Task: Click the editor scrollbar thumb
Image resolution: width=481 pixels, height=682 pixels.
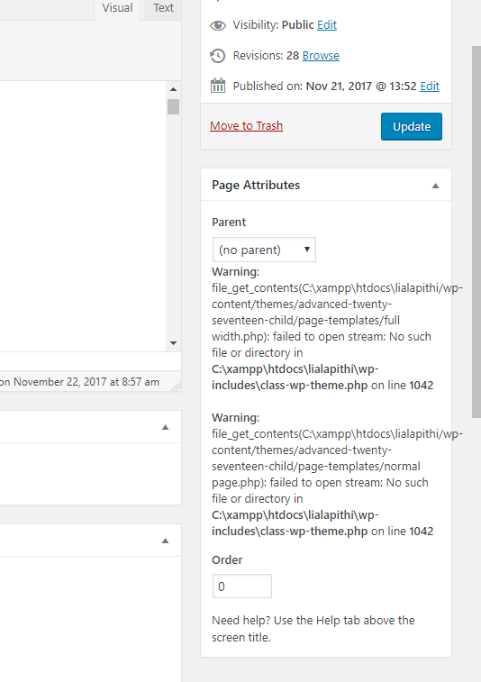Action: click(x=174, y=106)
